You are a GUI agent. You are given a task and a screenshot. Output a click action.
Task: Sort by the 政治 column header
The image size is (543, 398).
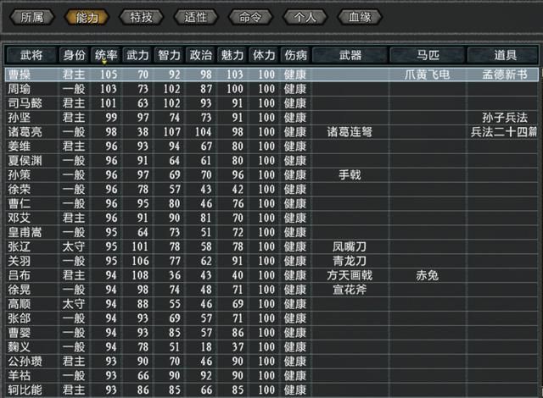(200, 55)
